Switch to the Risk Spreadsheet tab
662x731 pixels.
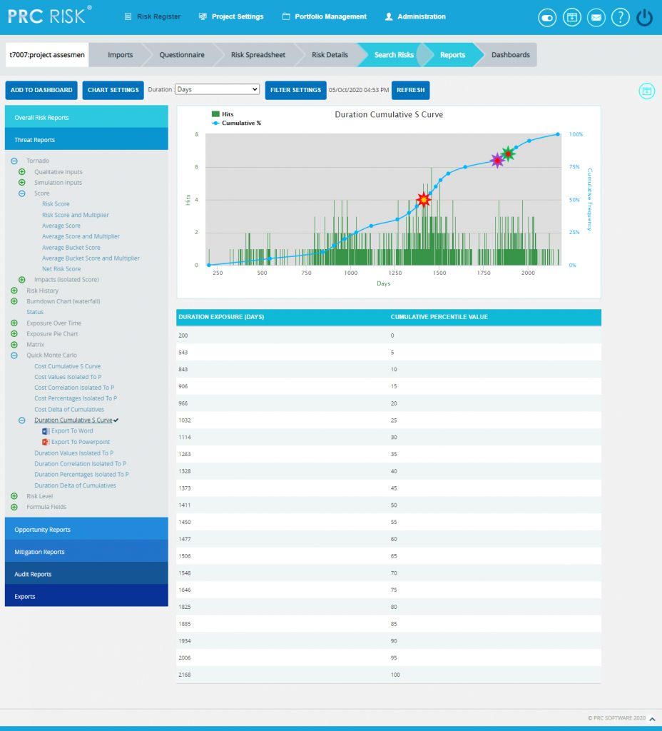point(258,55)
